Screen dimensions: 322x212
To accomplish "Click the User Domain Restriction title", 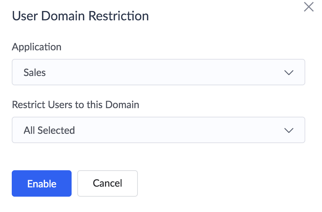I will pyautogui.click(x=80, y=16).
